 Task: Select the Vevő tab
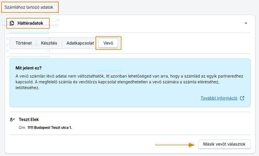coord(108,43)
